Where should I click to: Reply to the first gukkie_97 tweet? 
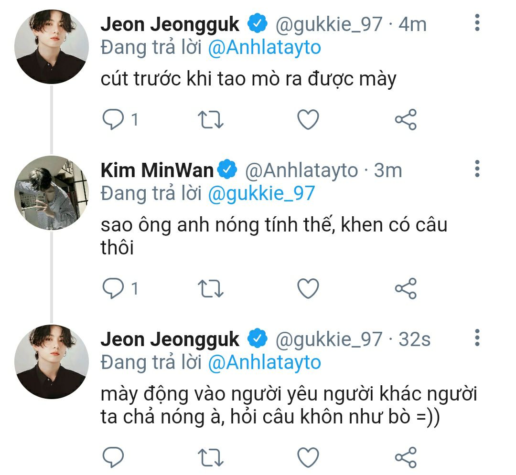pos(114,119)
